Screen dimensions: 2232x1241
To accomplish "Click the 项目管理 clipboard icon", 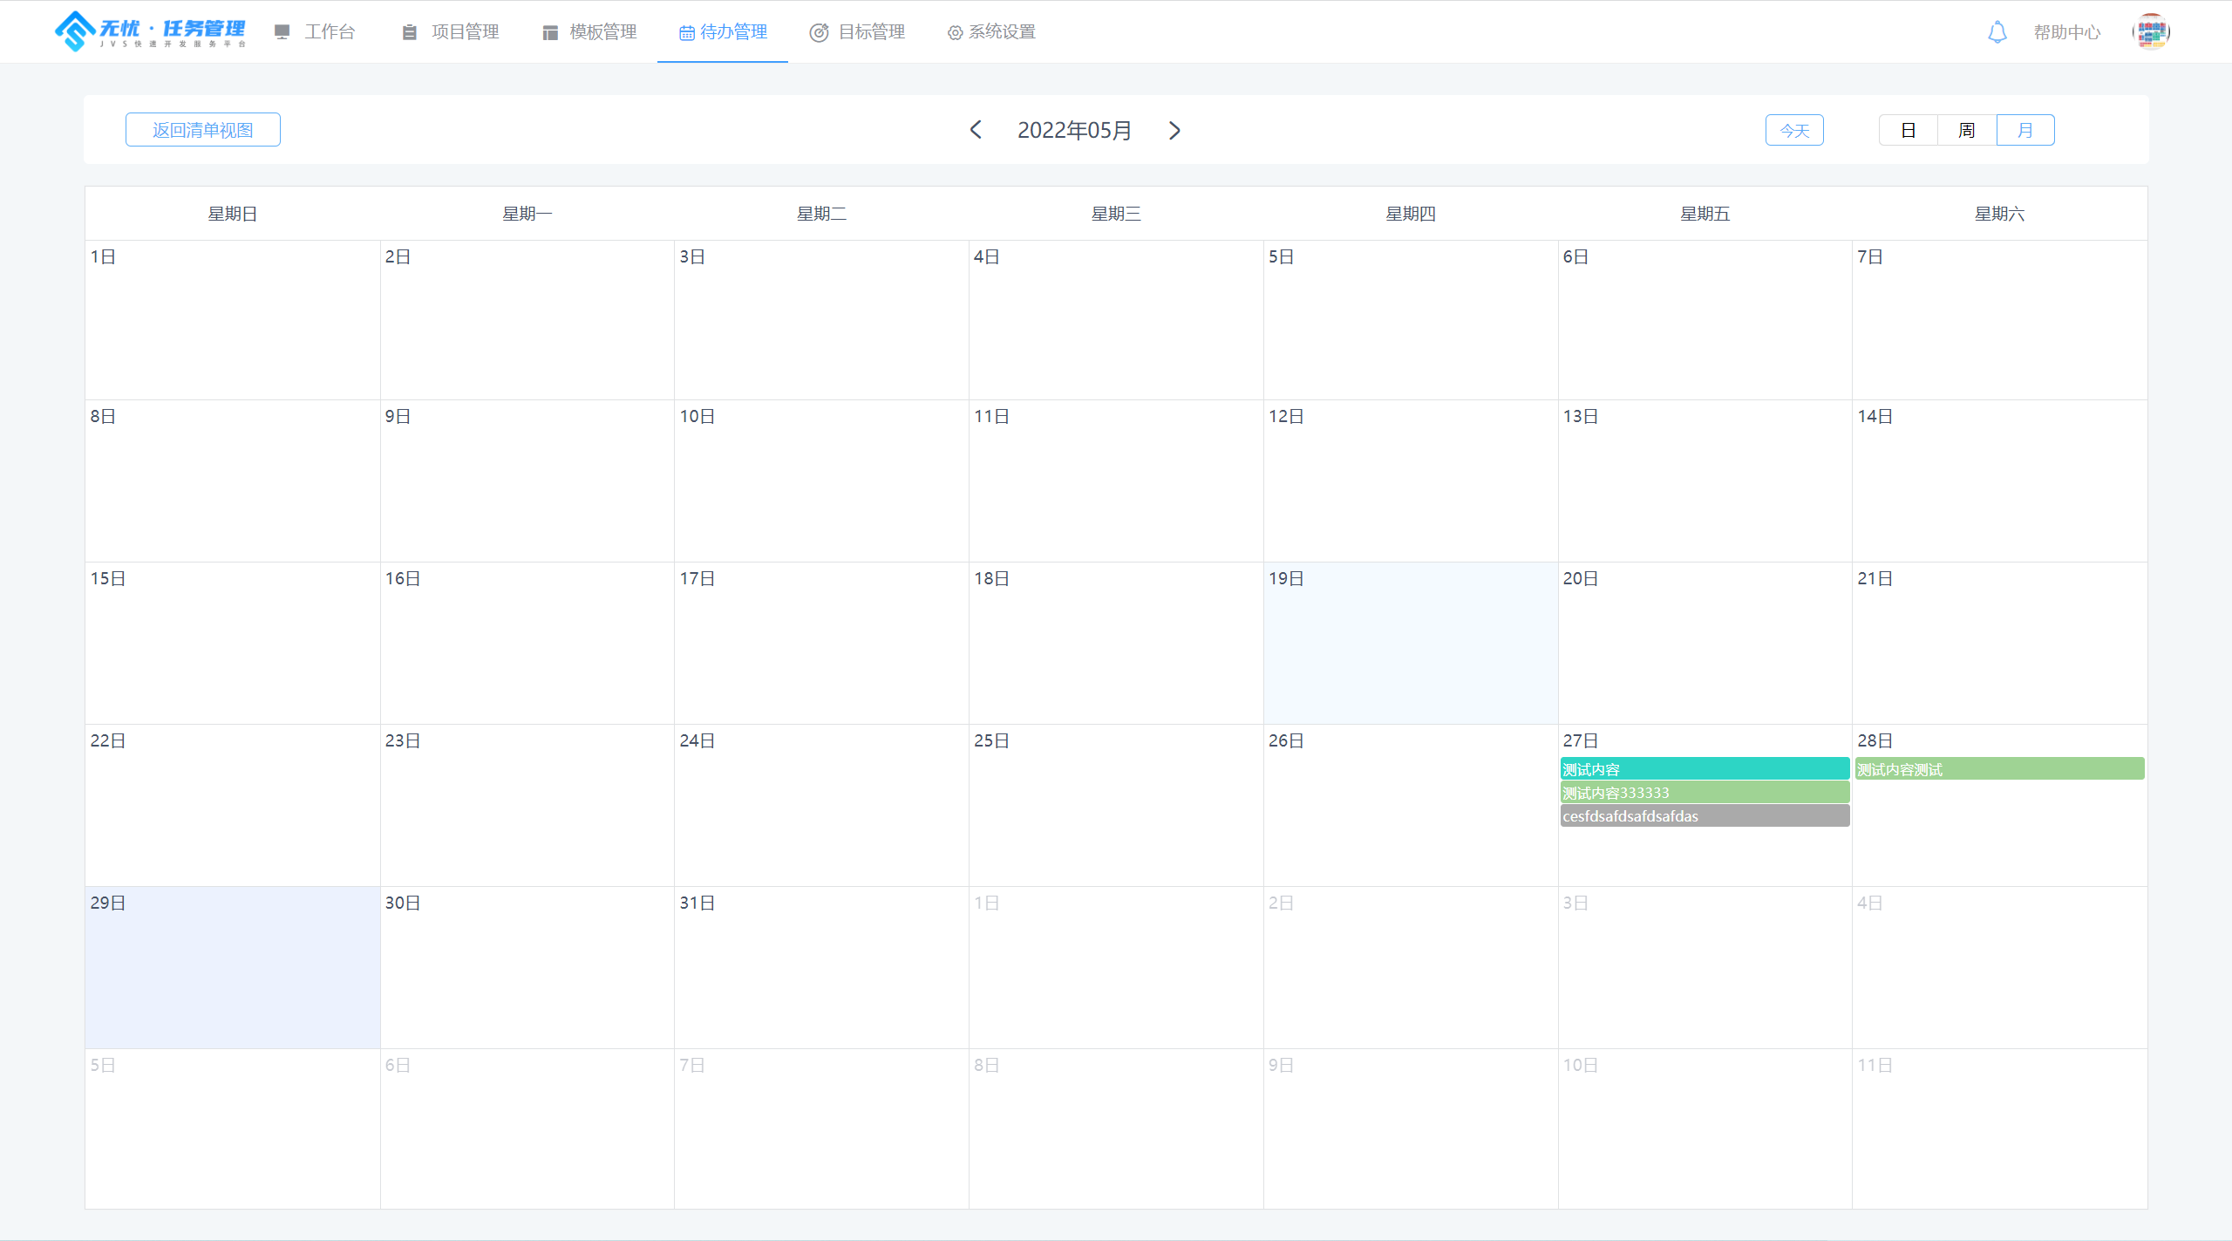I will click(x=409, y=32).
